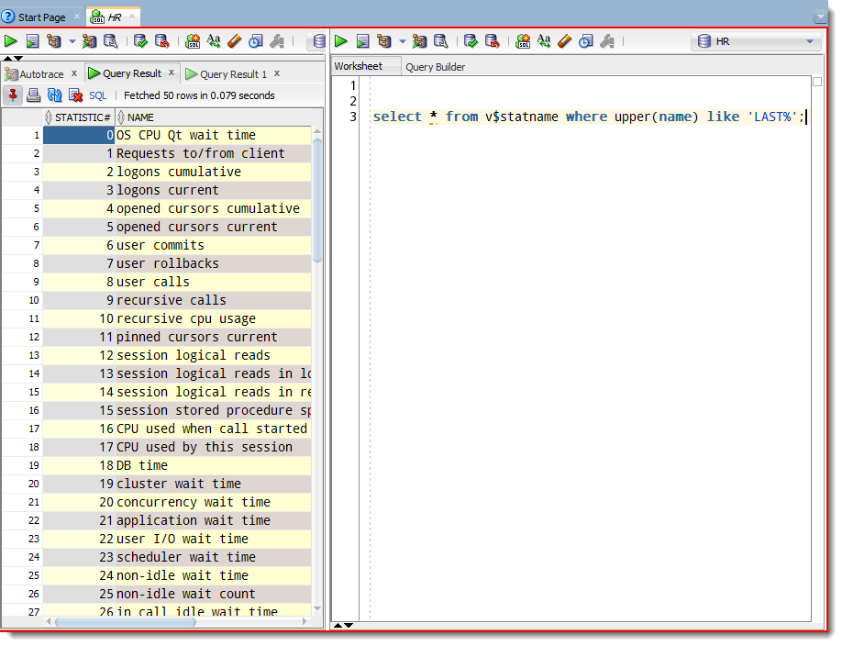
Task: Close the HR worksheet tab
Action: [x=131, y=17]
